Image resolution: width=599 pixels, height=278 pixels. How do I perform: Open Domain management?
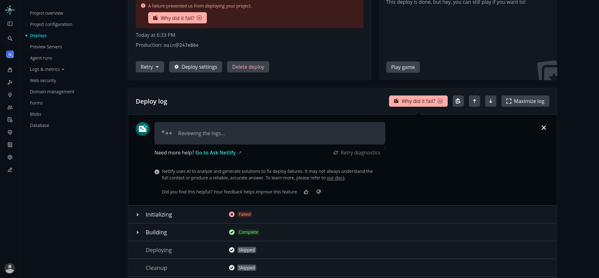[x=52, y=92]
